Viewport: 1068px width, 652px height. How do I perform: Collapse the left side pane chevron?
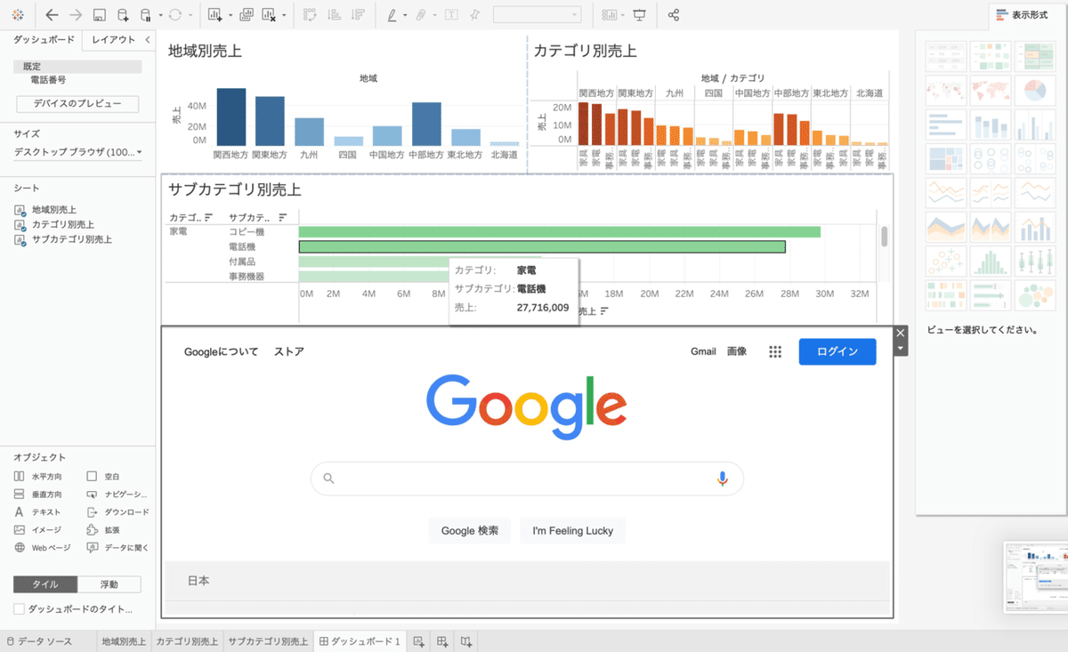[x=147, y=39]
